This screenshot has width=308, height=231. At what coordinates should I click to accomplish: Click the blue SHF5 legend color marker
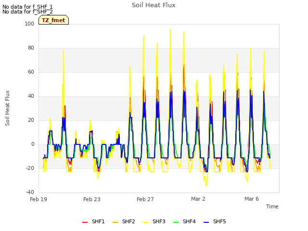click(206, 222)
